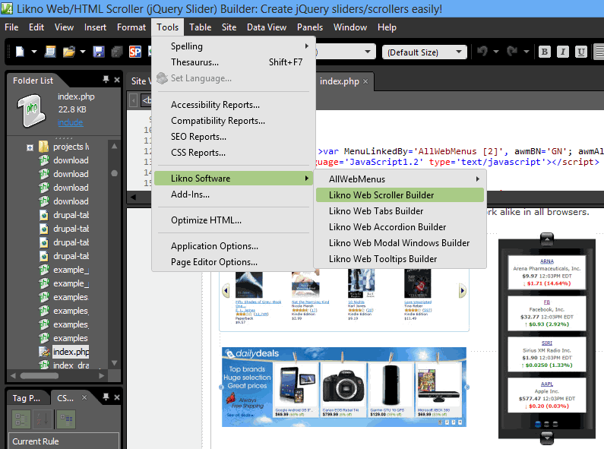Open the File menu
Screen dimensions: 604x449
11,27
